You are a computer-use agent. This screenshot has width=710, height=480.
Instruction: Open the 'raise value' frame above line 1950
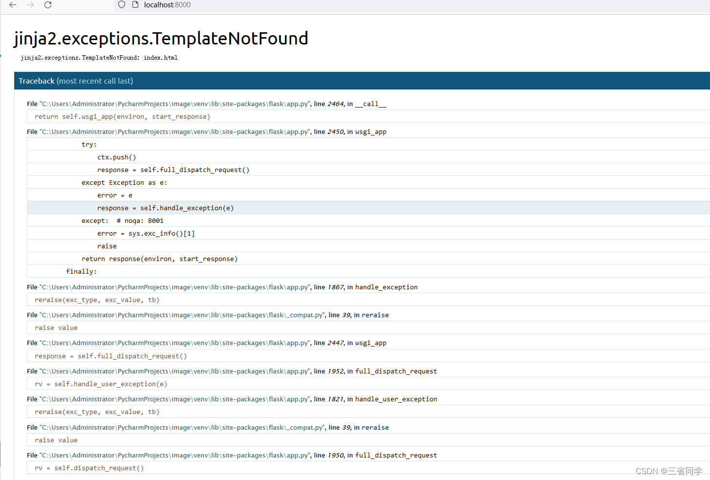click(x=368, y=440)
